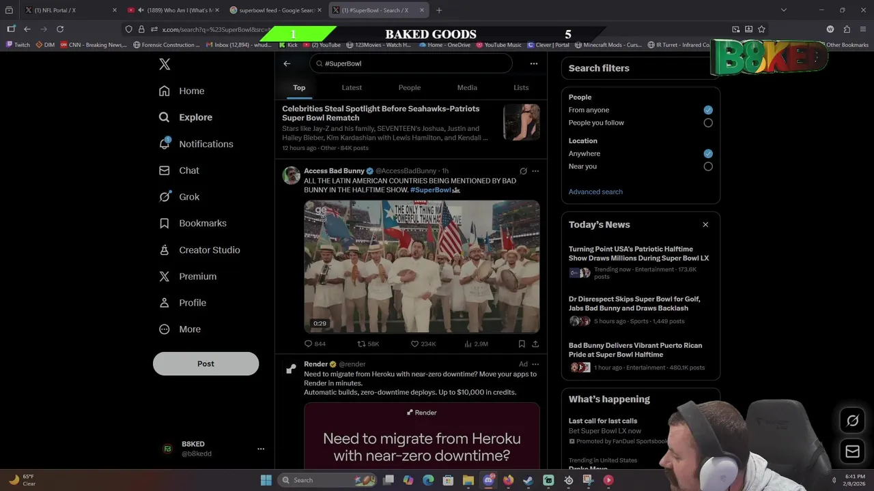Open Dr Disrespect Skips Super Bowl story
Screen dimensions: 874x491
(634, 303)
